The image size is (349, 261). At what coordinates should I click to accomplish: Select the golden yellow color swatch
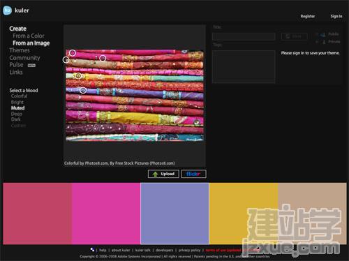[x=244, y=214]
